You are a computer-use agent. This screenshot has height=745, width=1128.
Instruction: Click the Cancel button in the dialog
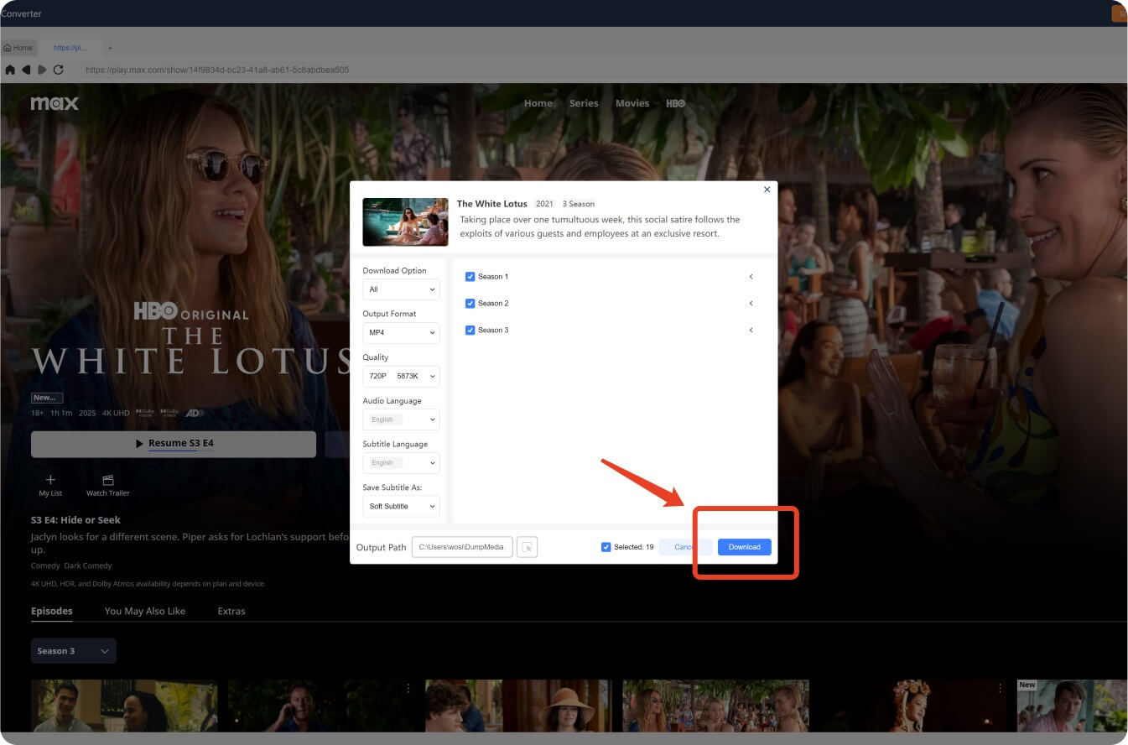pos(685,547)
